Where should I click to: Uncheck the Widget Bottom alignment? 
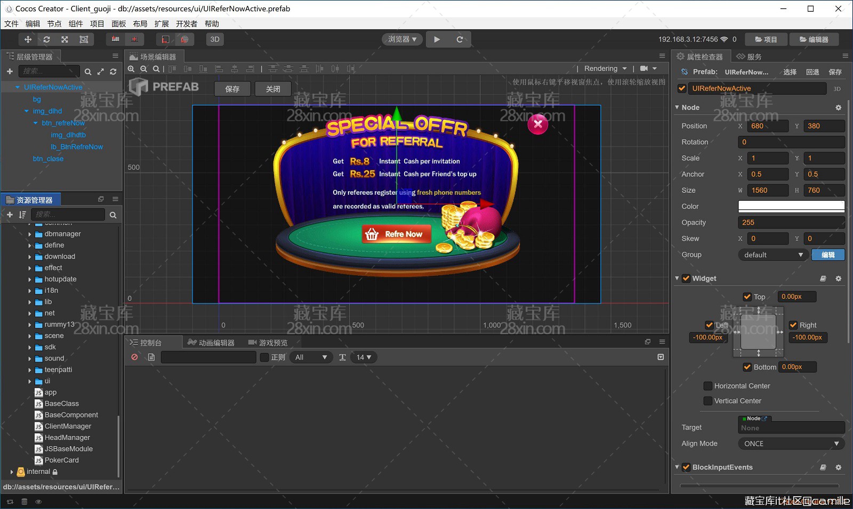tap(747, 367)
